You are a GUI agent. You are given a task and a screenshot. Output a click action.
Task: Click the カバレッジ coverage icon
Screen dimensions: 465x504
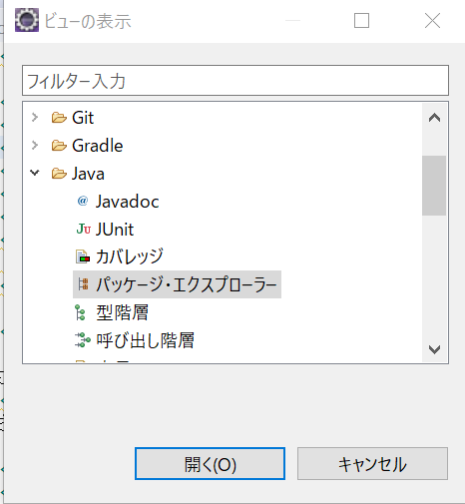(83, 256)
